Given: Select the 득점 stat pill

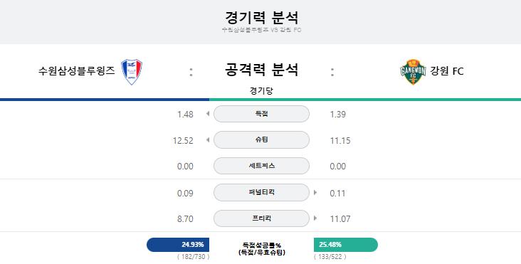Looking at the screenshot, I should [x=261, y=114].
